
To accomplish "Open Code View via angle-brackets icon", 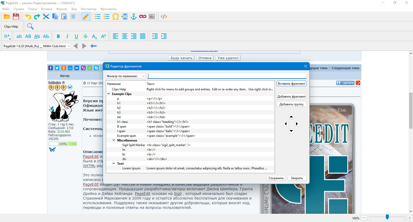I will (164, 17).
